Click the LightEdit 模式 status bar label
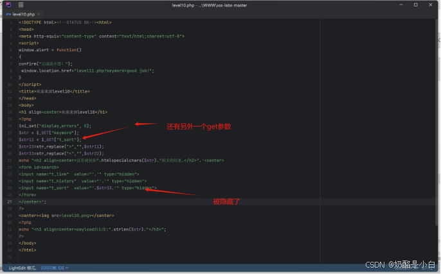The image size is (441, 274). (x=22, y=268)
